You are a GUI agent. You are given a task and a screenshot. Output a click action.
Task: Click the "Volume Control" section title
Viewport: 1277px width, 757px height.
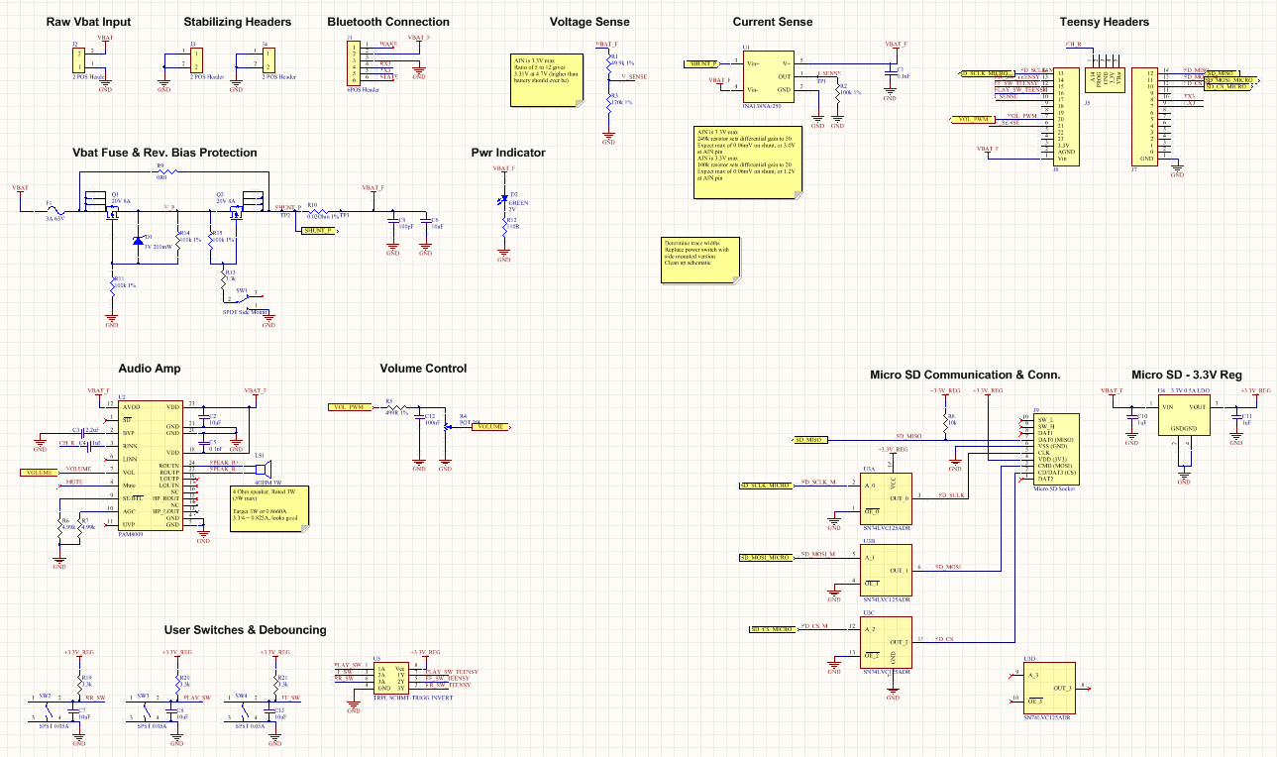423,369
